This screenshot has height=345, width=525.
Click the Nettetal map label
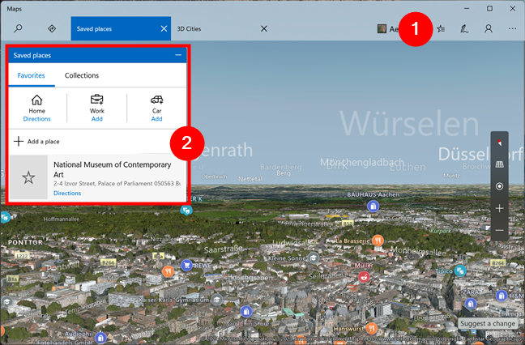coord(250,179)
